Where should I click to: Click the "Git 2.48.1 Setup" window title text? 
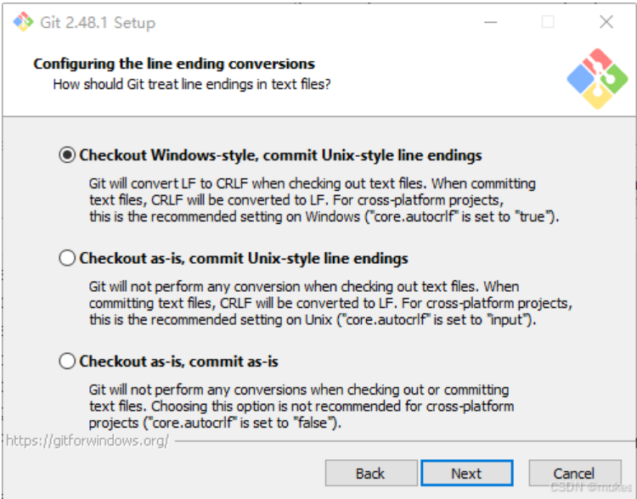click(98, 23)
